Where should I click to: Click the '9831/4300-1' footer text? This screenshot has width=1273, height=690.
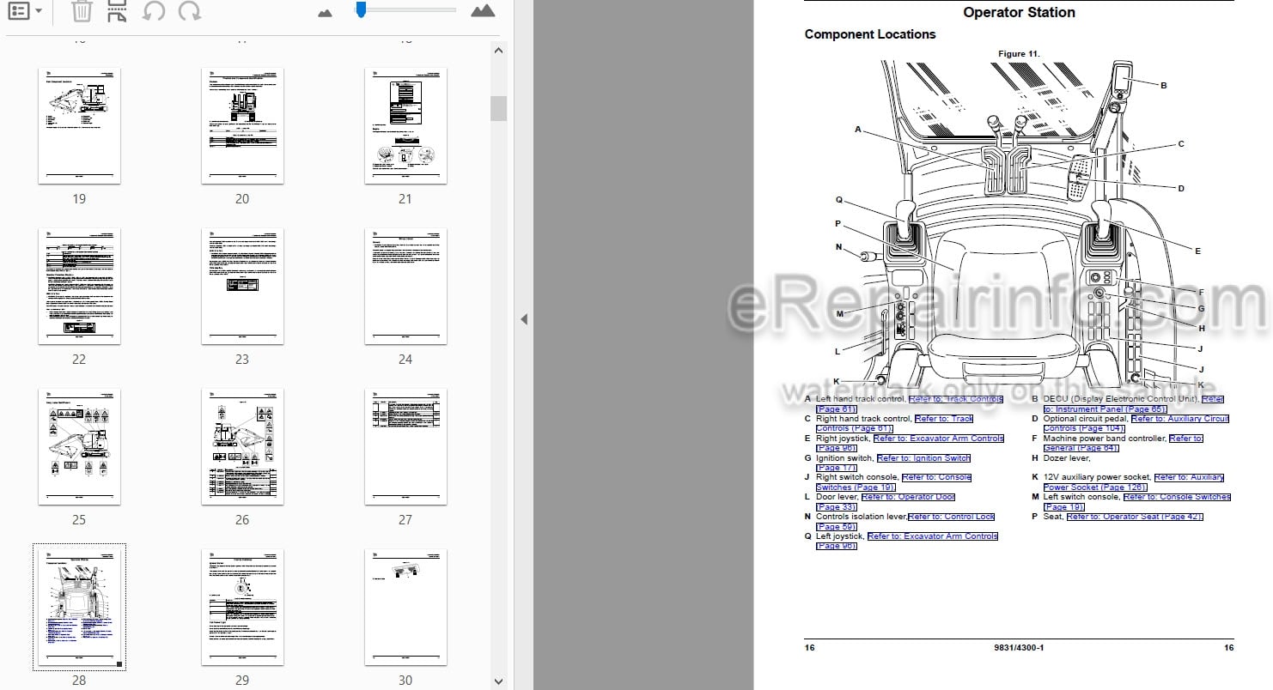1019,647
